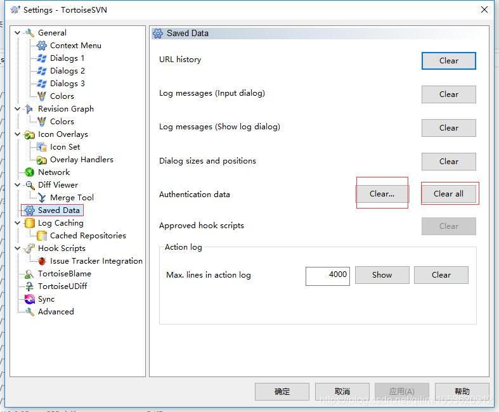Clear Log messages (Show log dialog)
Image resolution: width=499 pixels, height=412 pixels.
pos(449,128)
